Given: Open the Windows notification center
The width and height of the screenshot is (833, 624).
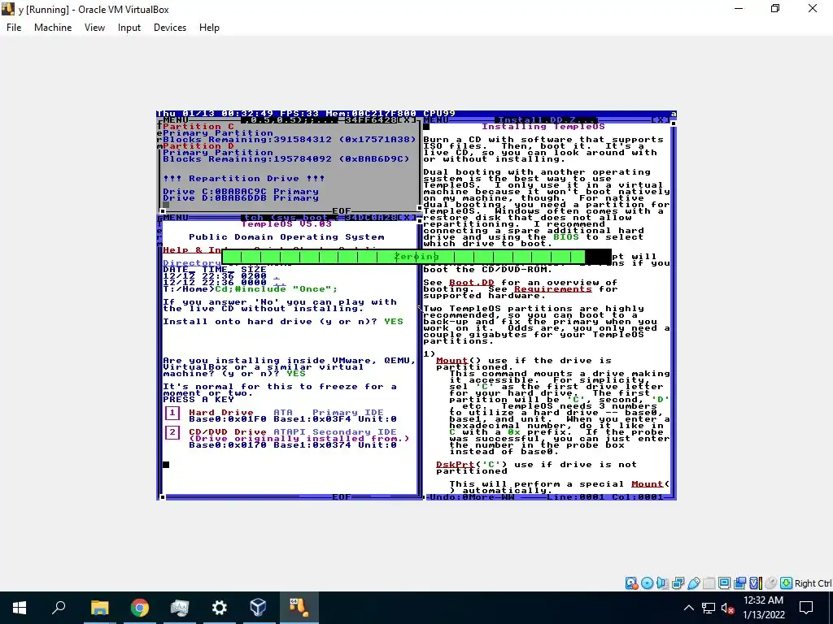Looking at the screenshot, I should tap(806, 608).
